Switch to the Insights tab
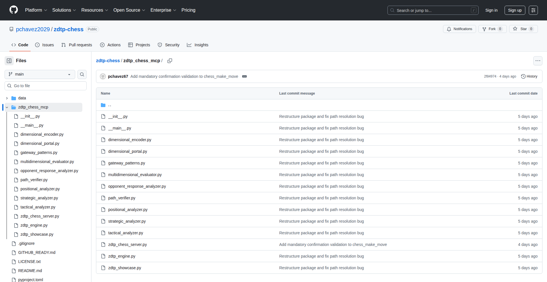The image size is (547, 282). coord(198,45)
